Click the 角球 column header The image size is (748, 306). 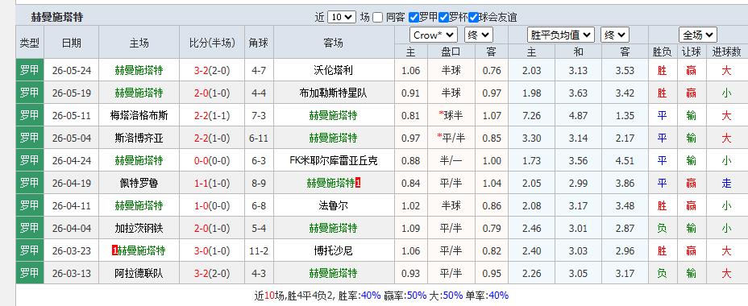pos(259,43)
